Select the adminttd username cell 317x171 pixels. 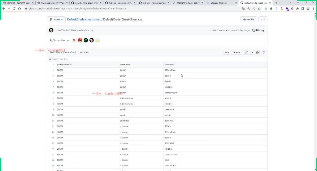click(124, 121)
